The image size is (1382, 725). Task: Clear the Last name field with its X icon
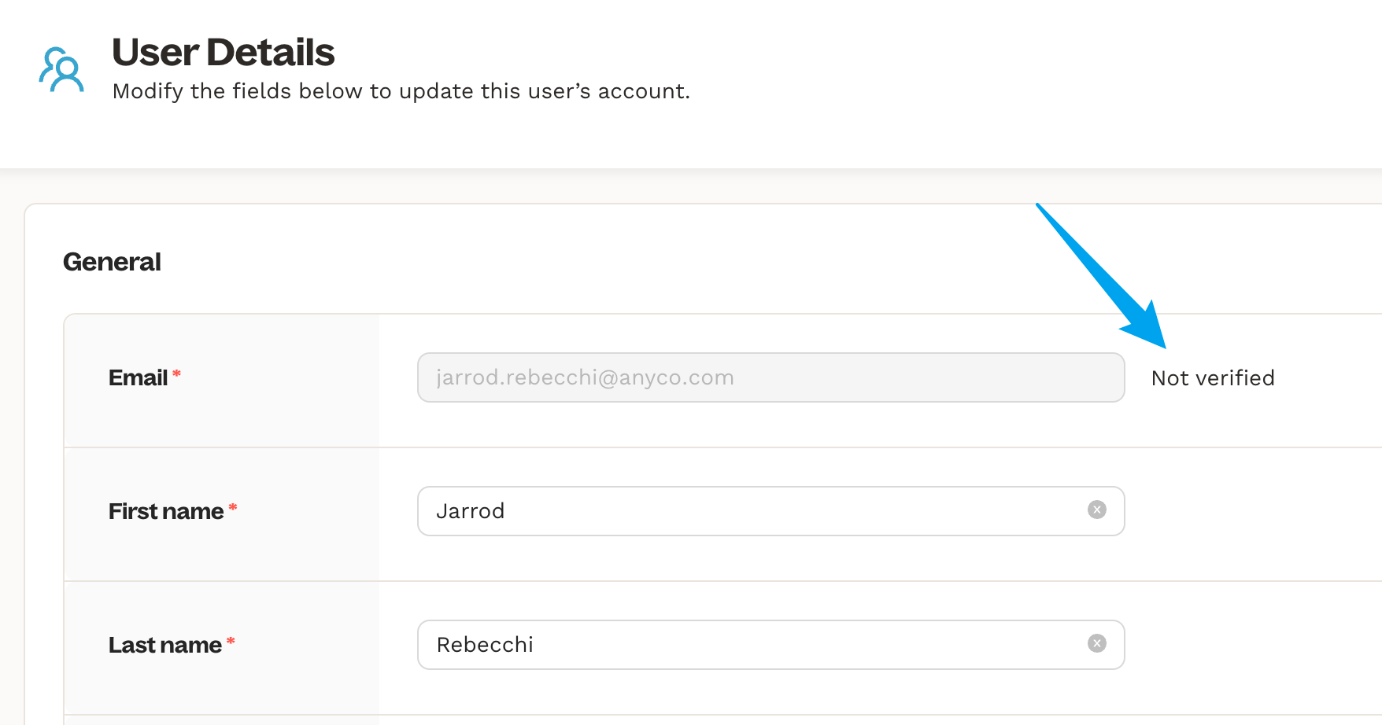(1096, 643)
